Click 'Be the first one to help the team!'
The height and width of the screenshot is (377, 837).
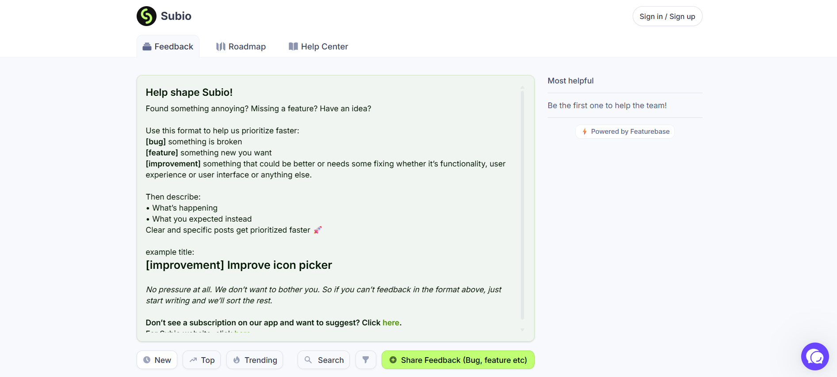pyautogui.click(x=607, y=106)
